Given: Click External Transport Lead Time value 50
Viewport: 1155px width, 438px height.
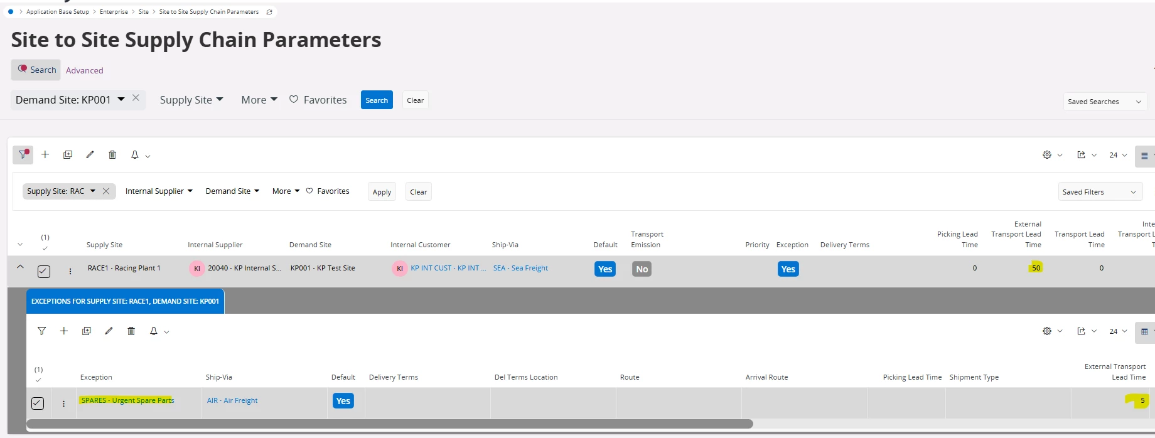Looking at the screenshot, I should 1036,268.
